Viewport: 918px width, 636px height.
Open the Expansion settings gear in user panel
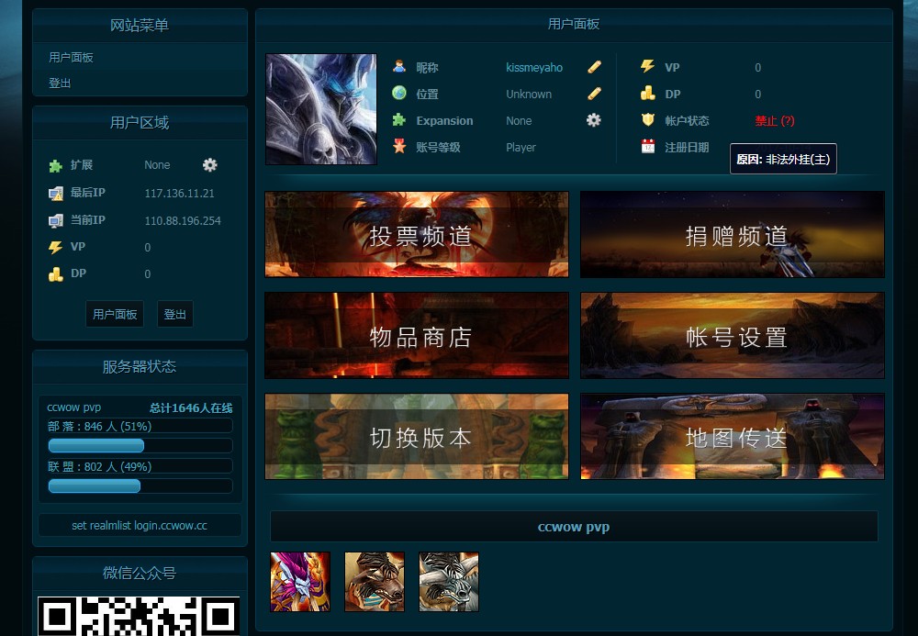(x=593, y=120)
